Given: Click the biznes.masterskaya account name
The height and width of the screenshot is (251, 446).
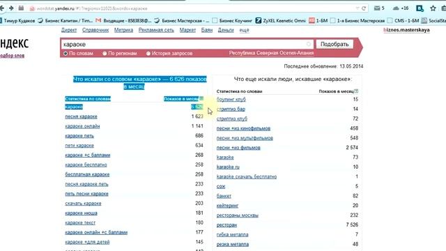Looking at the screenshot, I should [406, 30].
